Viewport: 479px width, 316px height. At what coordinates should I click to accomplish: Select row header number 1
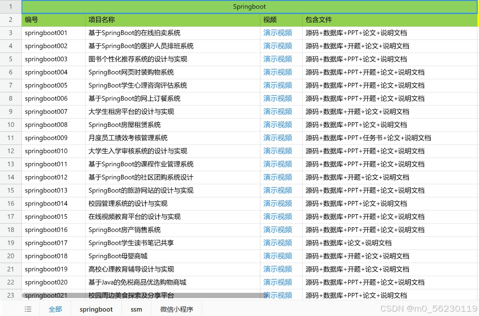(x=11, y=7)
